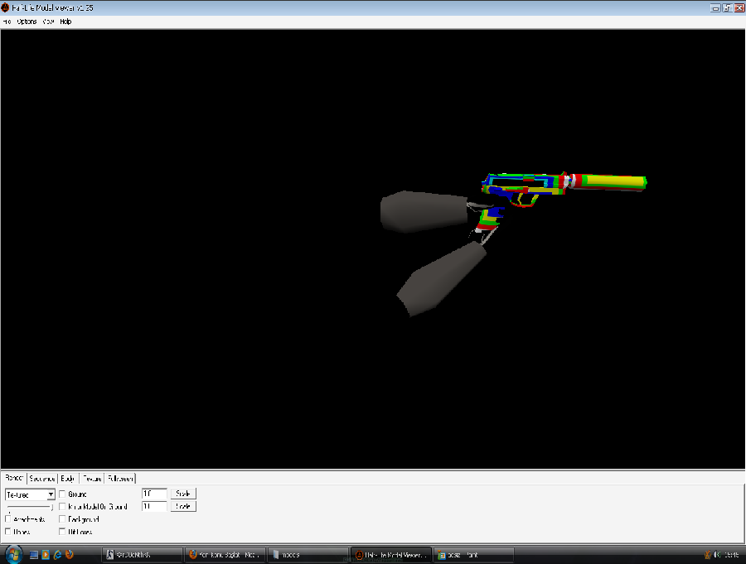Toggle Mirror Model On Ground checkbox
Image resolution: width=746 pixels, height=564 pixels.
63,507
